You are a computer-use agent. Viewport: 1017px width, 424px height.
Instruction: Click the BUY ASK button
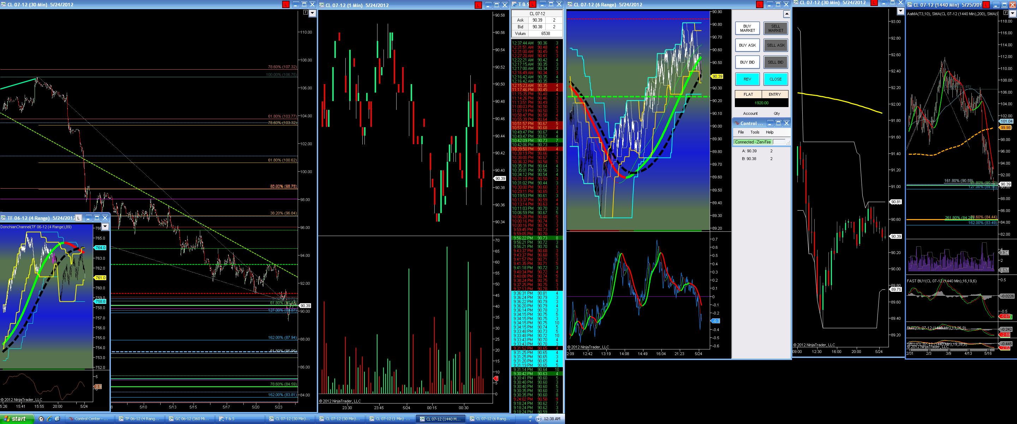coord(747,46)
